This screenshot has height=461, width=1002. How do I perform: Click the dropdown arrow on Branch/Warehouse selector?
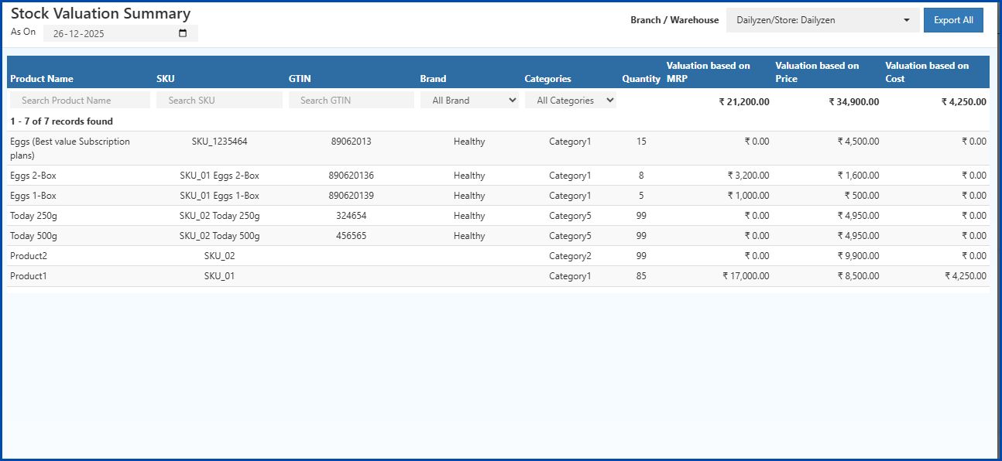click(908, 19)
